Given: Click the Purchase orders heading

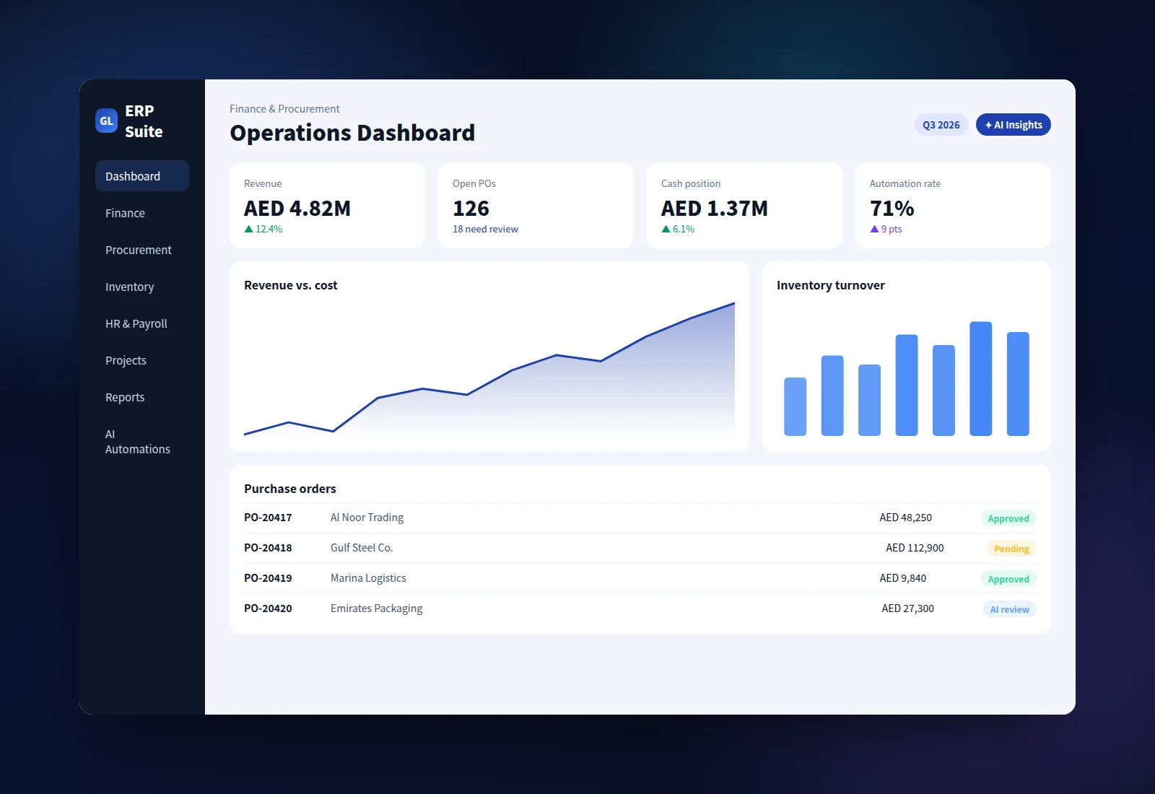Looking at the screenshot, I should point(290,489).
